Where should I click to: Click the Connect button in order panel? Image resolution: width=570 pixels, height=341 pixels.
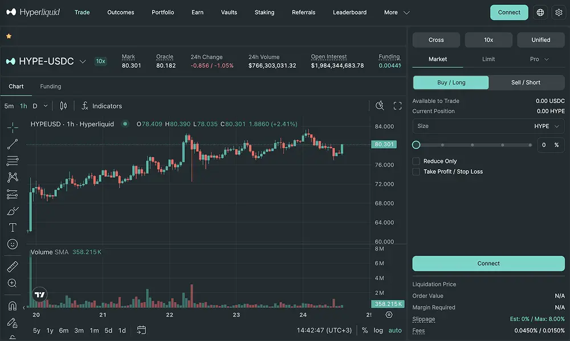(488, 263)
